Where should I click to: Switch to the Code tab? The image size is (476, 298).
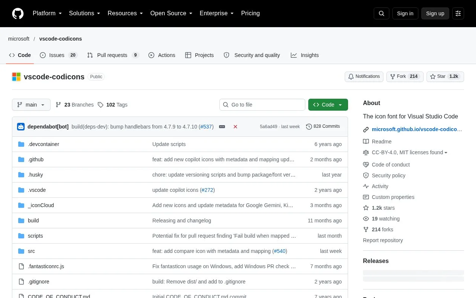tap(20, 55)
